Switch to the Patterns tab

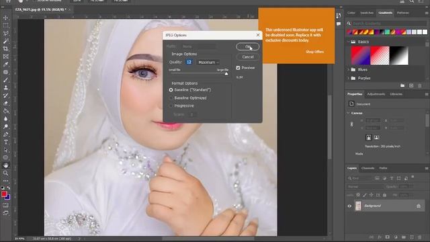(x=403, y=13)
